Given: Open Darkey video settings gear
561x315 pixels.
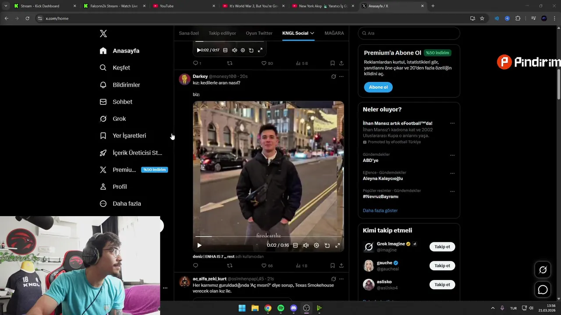Looking at the screenshot, I should click(x=316, y=245).
